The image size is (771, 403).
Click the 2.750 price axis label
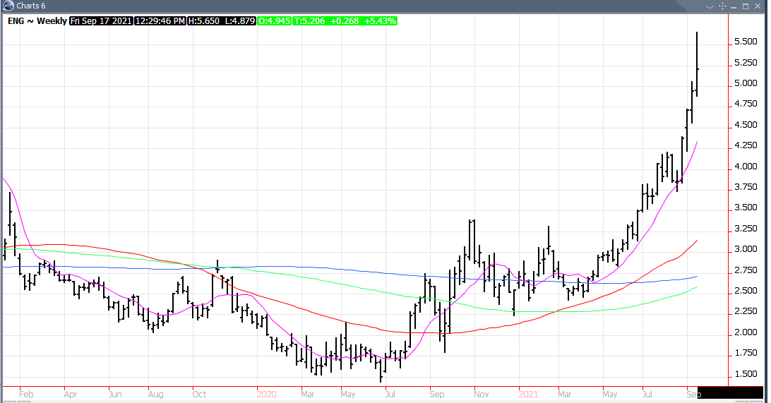point(746,270)
